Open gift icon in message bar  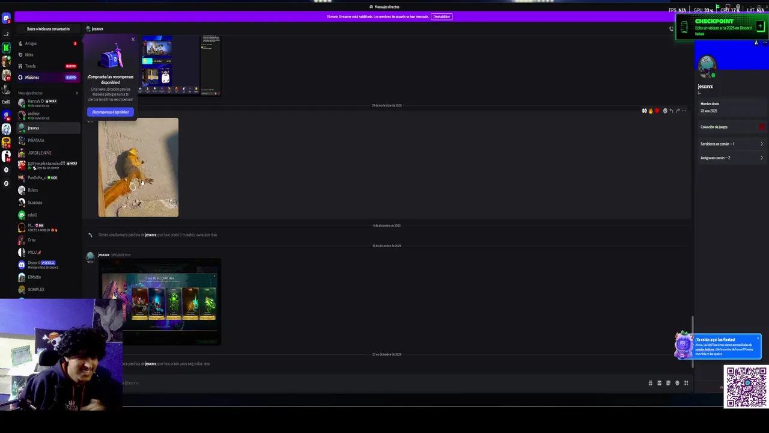click(x=650, y=383)
